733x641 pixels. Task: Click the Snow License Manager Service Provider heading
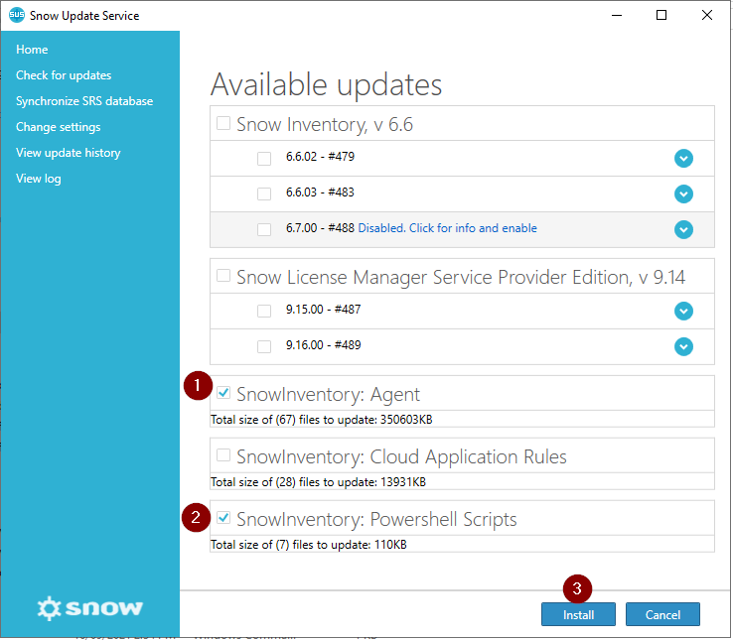pos(461,277)
